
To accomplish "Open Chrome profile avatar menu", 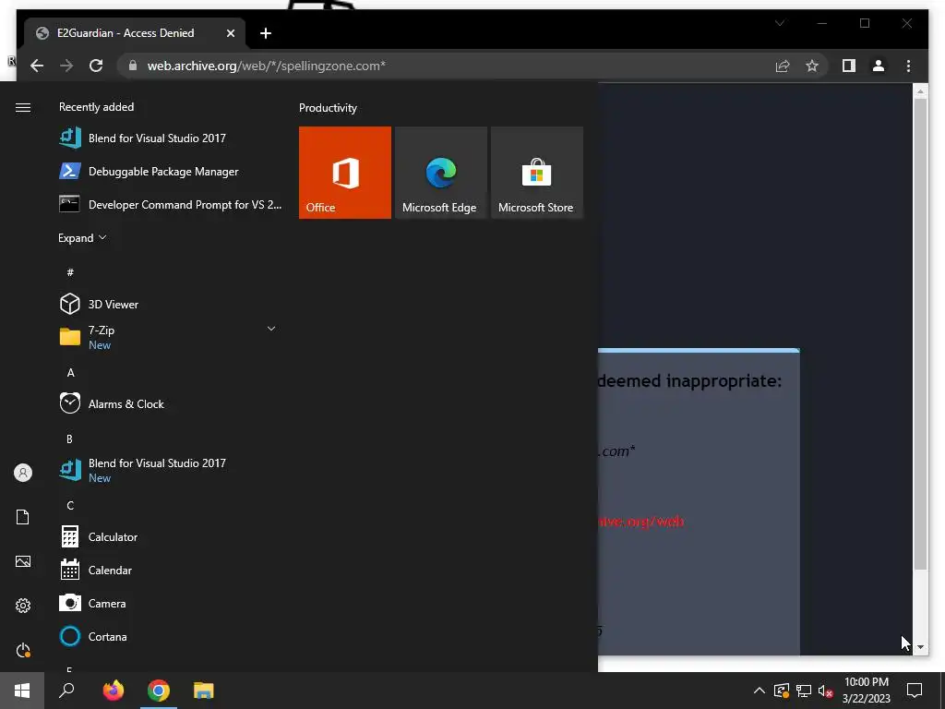I will tap(879, 66).
